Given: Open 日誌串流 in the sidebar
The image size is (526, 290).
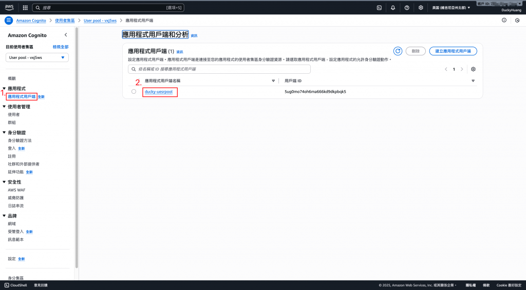Looking at the screenshot, I should (16, 205).
